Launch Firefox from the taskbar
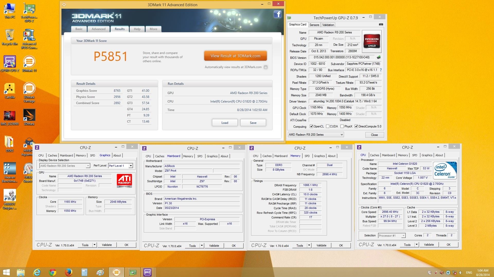 point(68,272)
